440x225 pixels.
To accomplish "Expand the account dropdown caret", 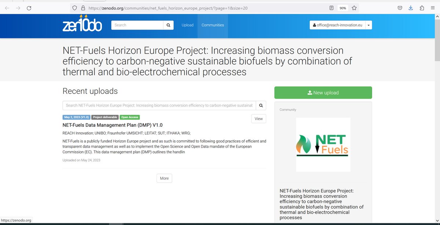I will tap(368, 25).
